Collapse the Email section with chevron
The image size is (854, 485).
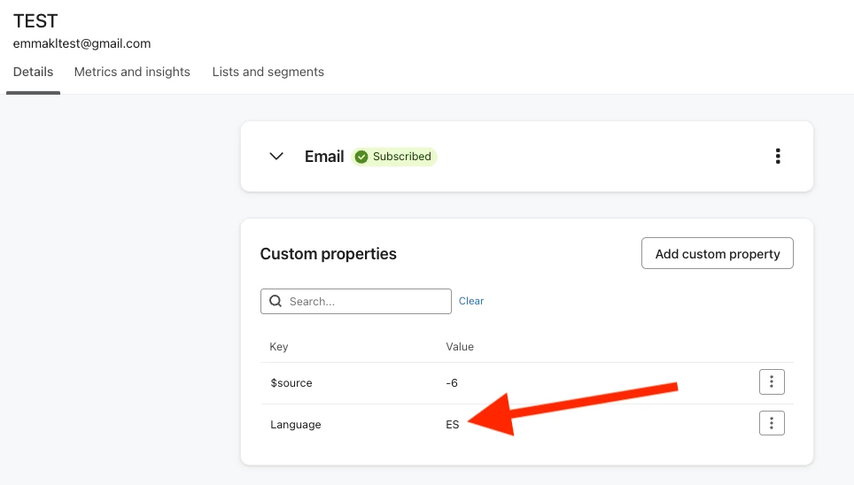(x=276, y=157)
